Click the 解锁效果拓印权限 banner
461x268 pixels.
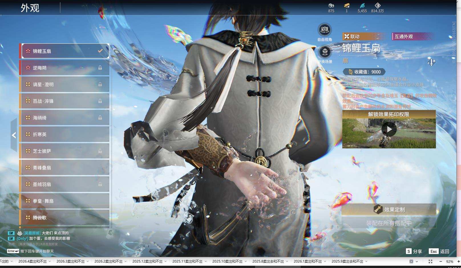(389, 114)
